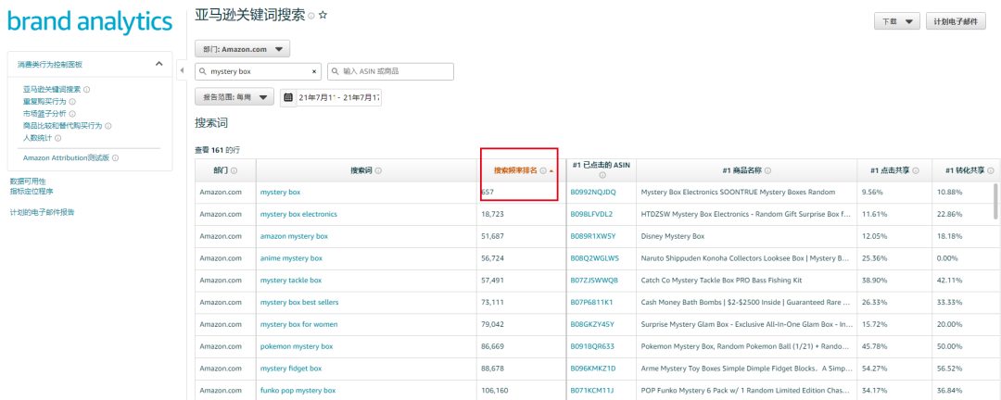The height and width of the screenshot is (400, 1001).
Task: Click the 指标定位程序 link
Action: coord(31,191)
